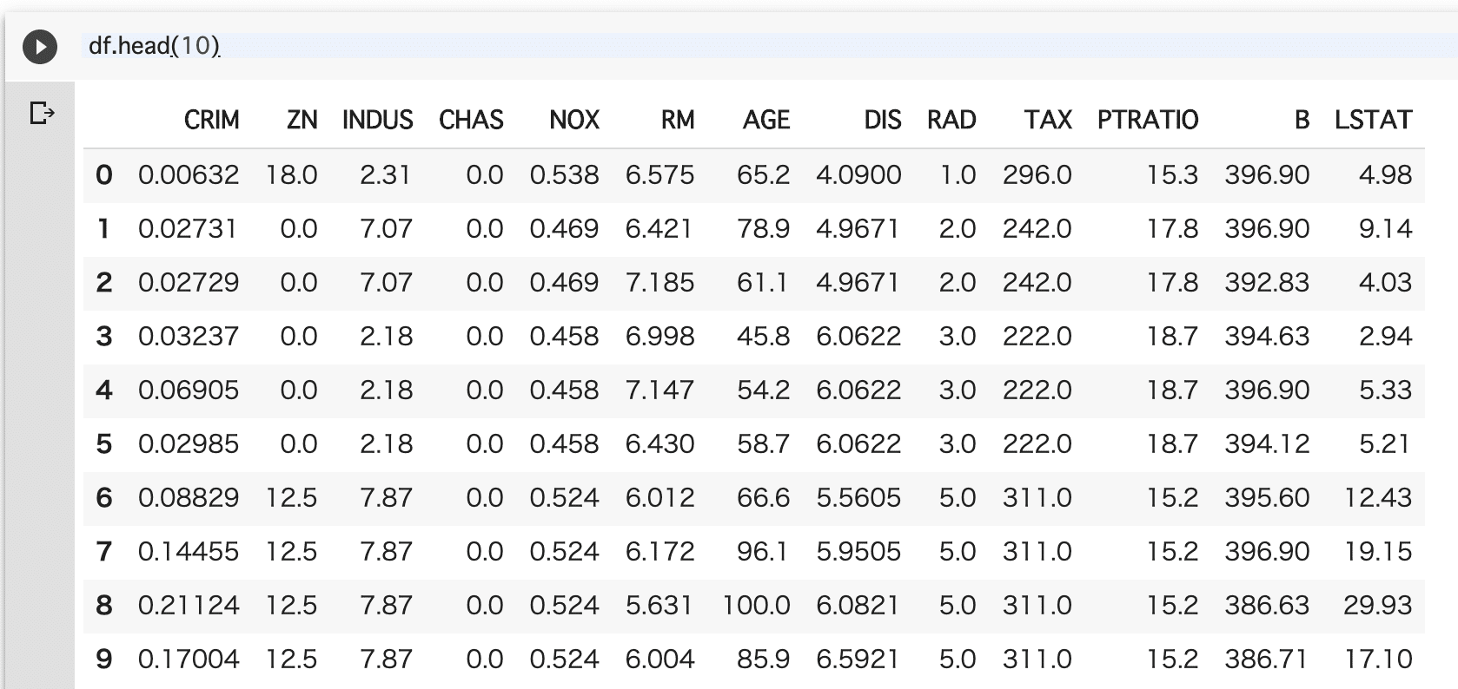This screenshot has width=1458, height=689.
Task: Click PTRATIO value 15.3
Action: [x=1173, y=175]
